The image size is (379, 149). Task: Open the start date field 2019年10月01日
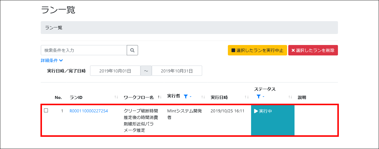tap(115, 71)
